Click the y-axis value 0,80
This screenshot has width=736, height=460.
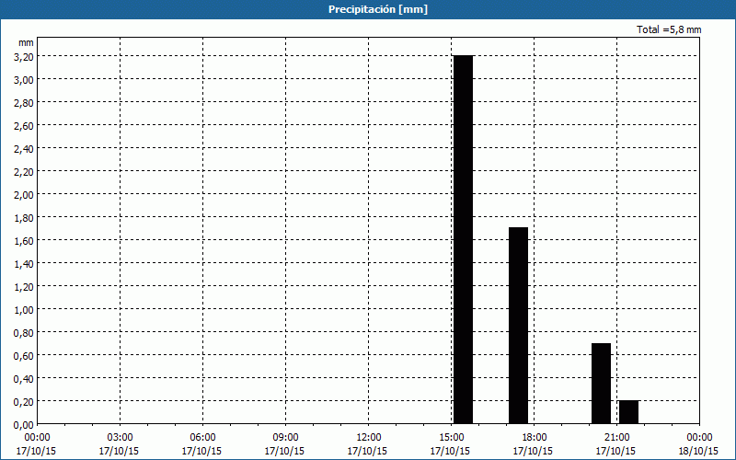pos(24,333)
